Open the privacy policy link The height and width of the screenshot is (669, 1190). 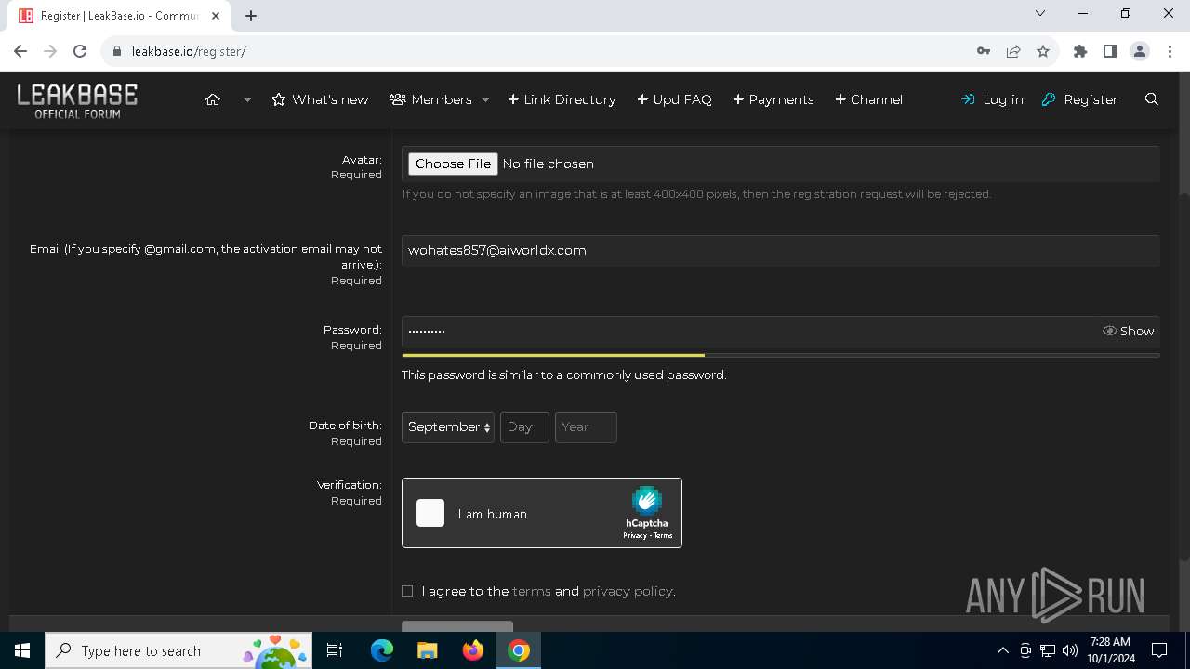pos(628,591)
